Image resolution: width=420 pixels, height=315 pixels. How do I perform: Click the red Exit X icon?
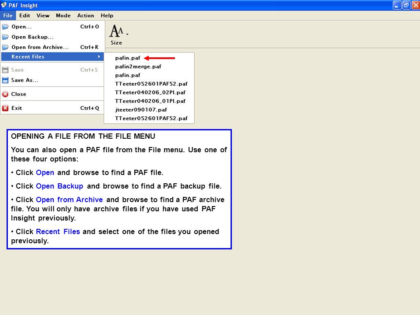(5, 108)
